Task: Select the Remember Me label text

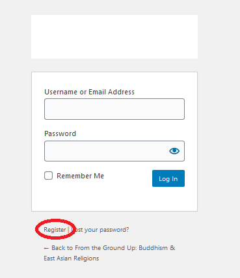Action: 80,176
